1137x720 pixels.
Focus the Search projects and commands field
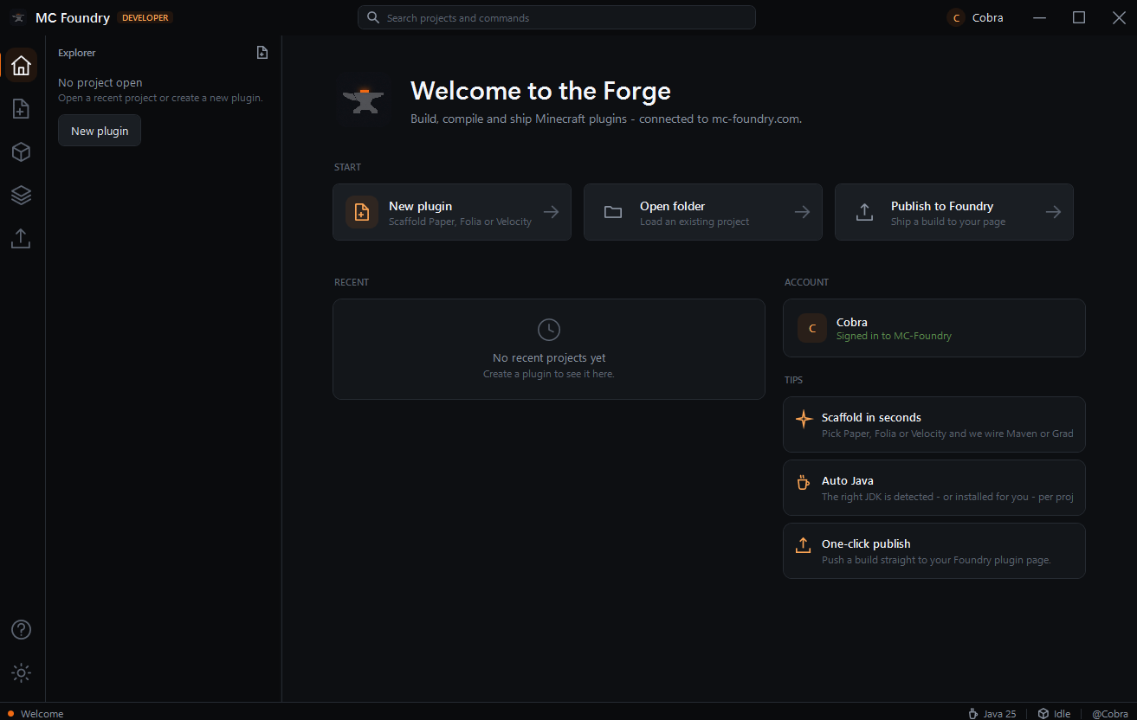click(x=557, y=17)
